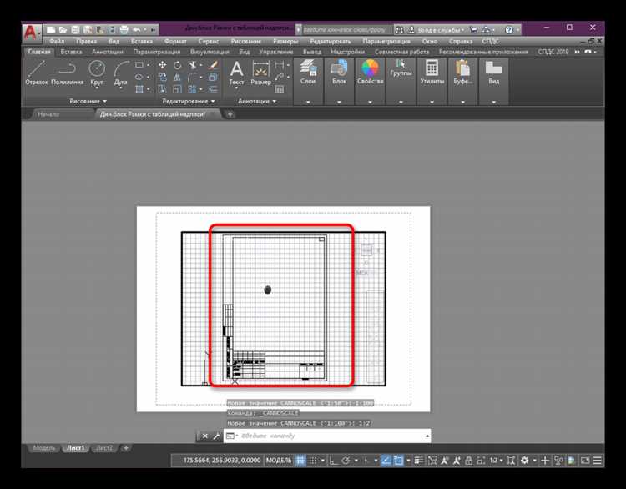Open the Вид (View) ribbon panel
The height and width of the screenshot is (489, 626).
click(x=494, y=73)
